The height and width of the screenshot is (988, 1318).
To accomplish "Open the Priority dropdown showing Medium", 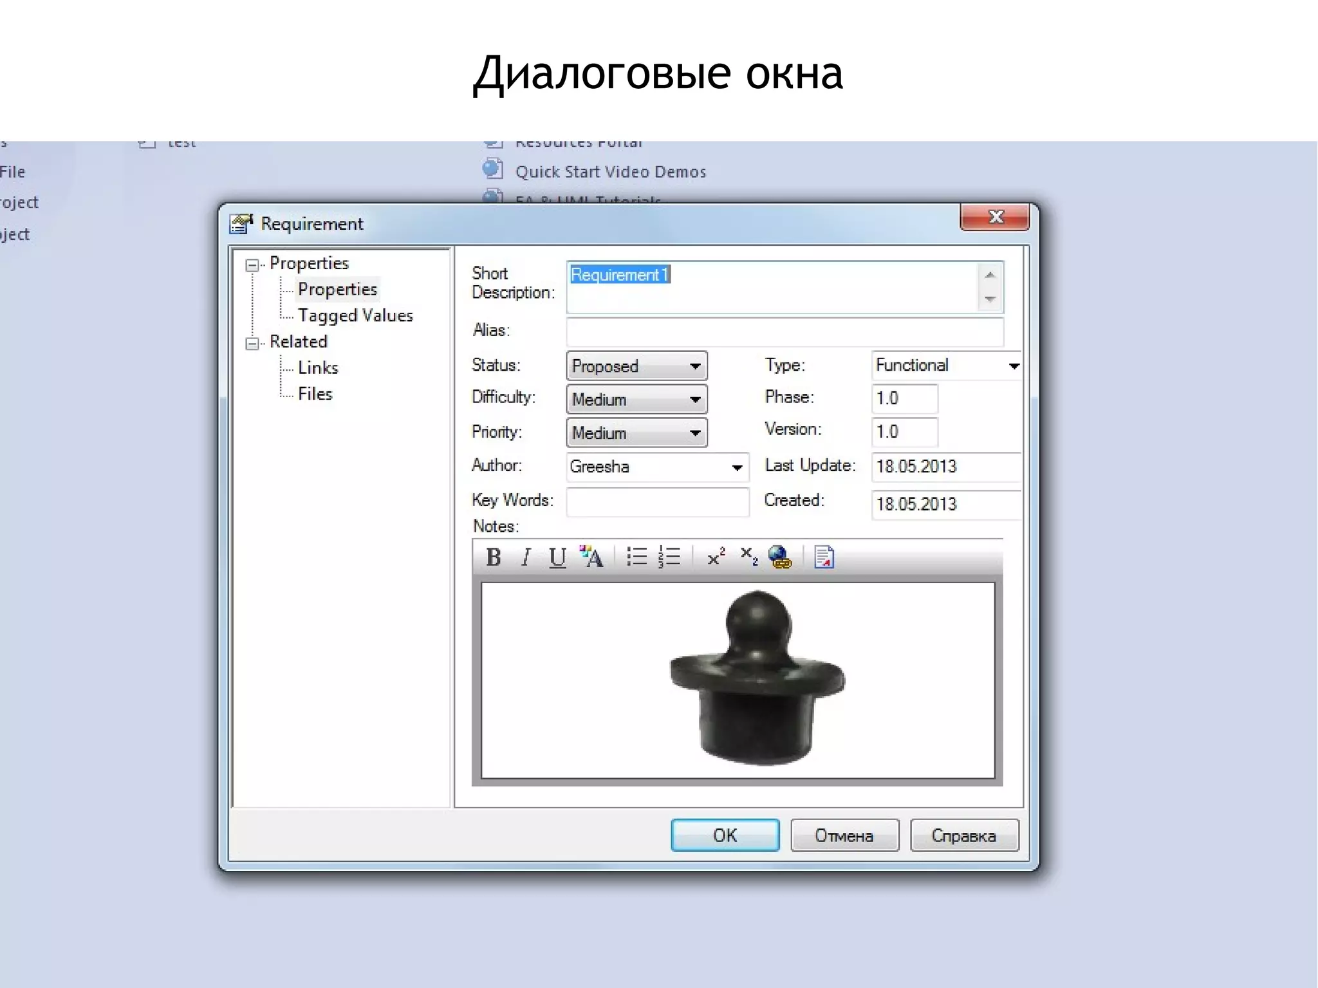I will (x=636, y=433).
